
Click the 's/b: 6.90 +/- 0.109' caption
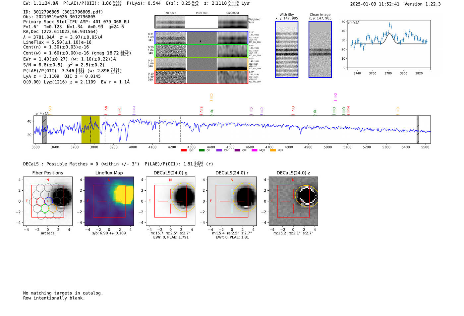pyautogui.click(x=109, y=233)
